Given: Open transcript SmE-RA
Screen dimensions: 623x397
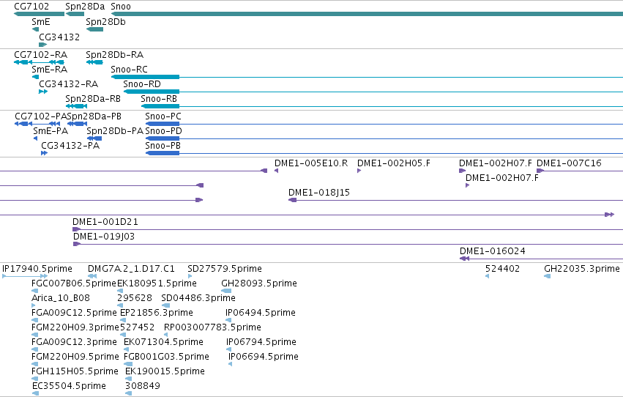Looking at the screenshot, I should point(35,77).
